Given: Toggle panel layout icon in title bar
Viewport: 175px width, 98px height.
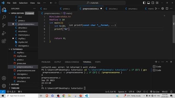Looking at the screenshot, I should click(148, 3).
